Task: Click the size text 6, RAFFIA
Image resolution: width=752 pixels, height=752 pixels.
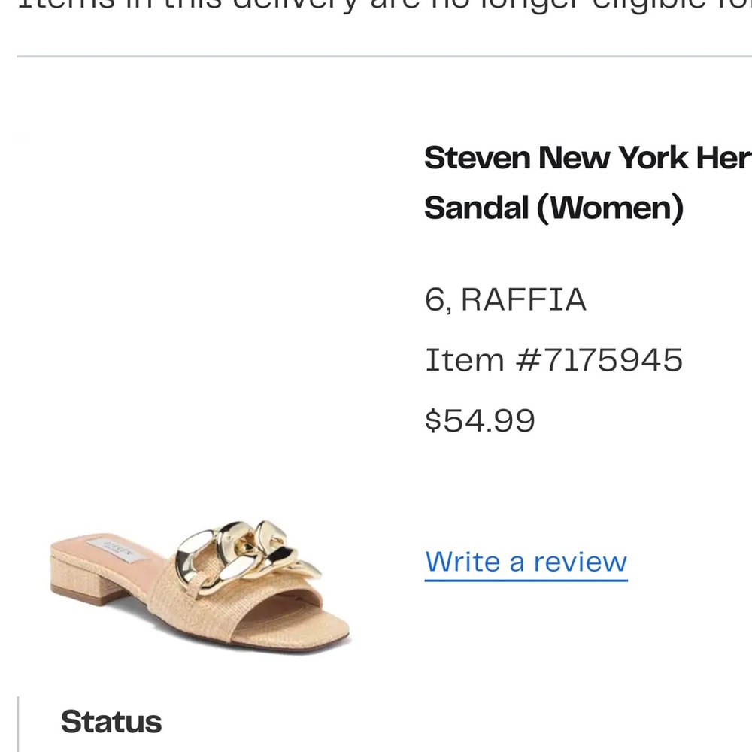Action: tap(505, 299)
